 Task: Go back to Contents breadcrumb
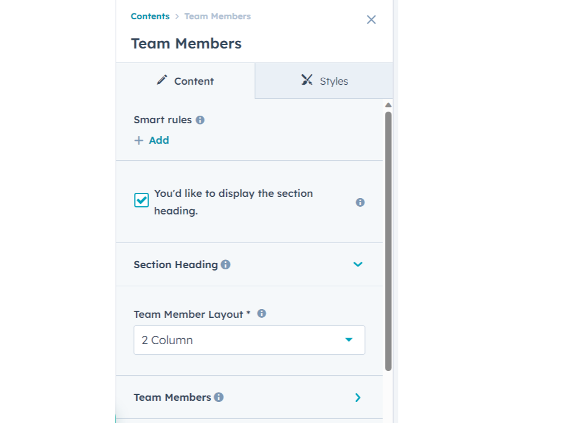150,16
